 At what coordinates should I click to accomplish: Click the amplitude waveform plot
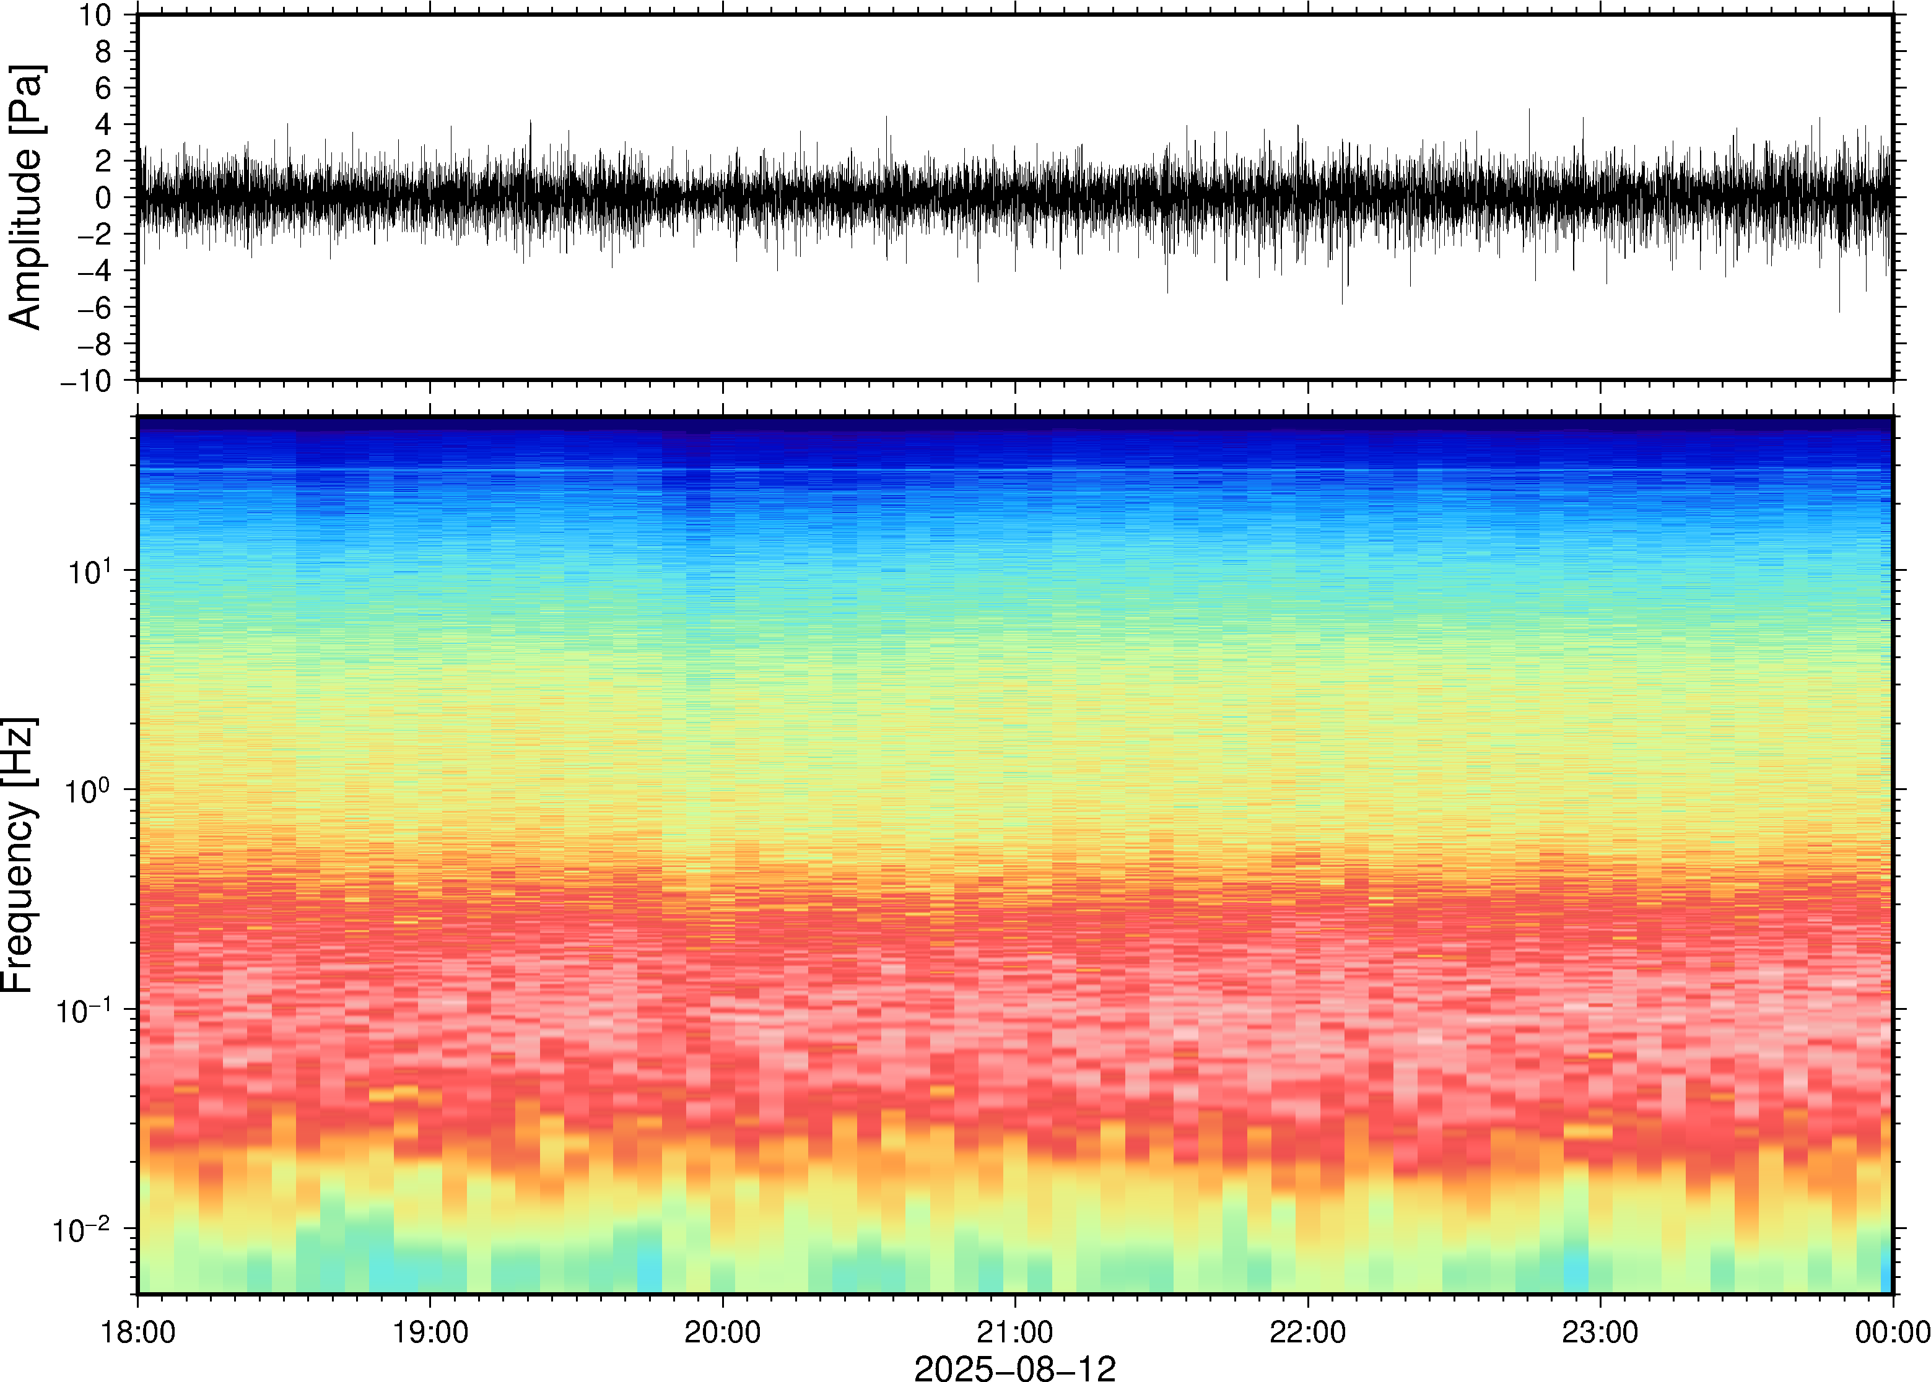click(x=1014, y=196)
